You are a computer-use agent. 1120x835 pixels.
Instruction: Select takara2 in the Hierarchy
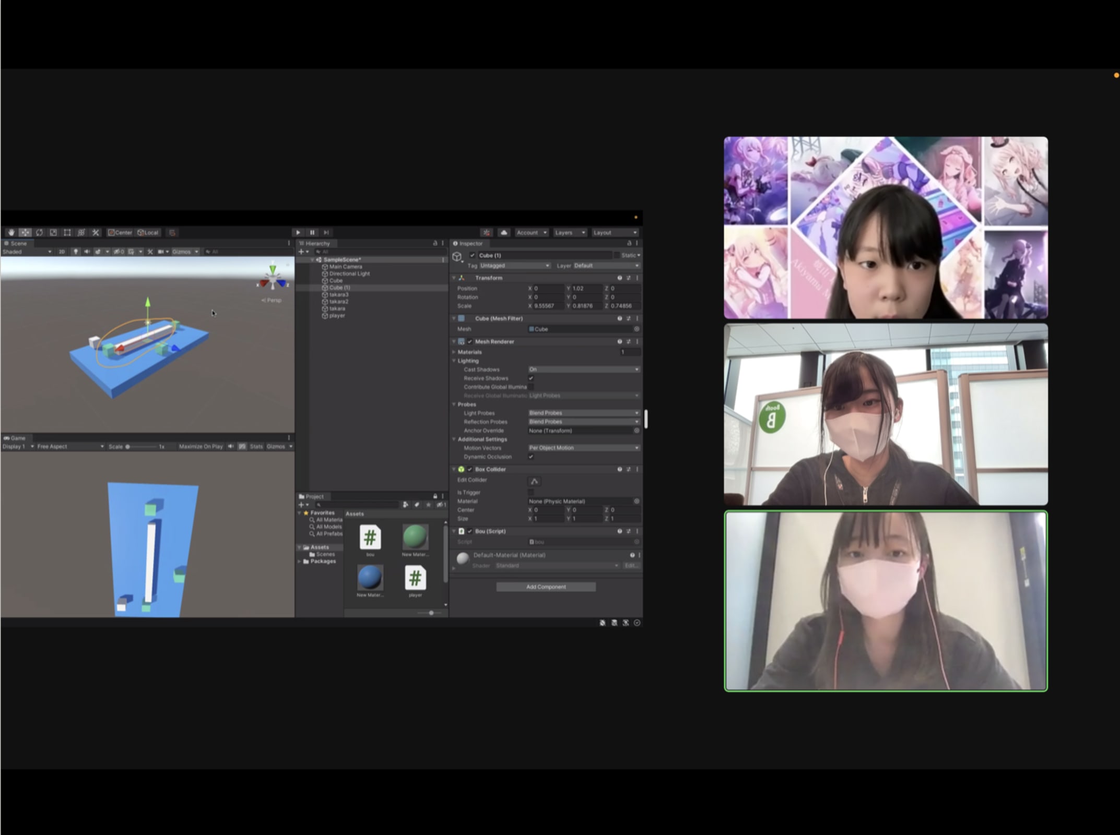[338, 302]
